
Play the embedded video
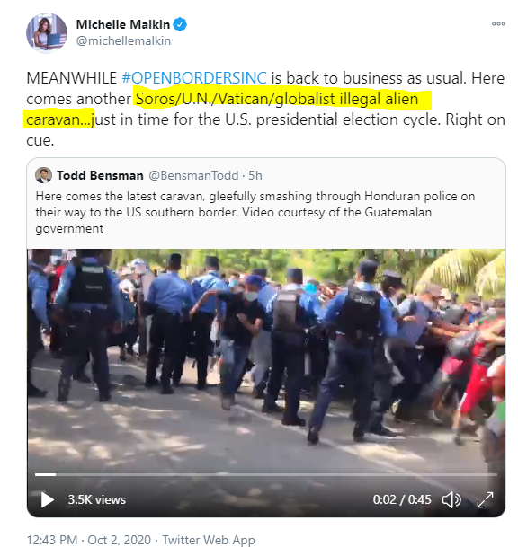click(x=47, y=499)
